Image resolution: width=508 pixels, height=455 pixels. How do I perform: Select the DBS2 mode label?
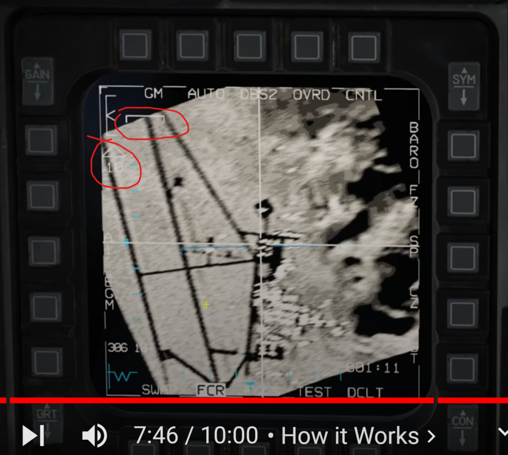pyautogui.click(x=258, y=95)
